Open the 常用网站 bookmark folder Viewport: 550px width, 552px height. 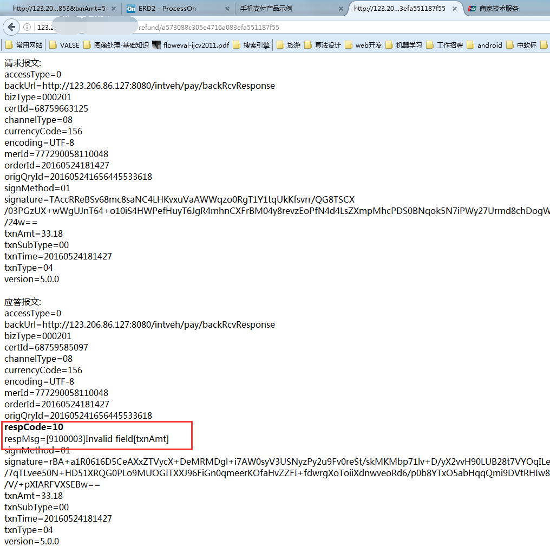click(x=24, y=45)
